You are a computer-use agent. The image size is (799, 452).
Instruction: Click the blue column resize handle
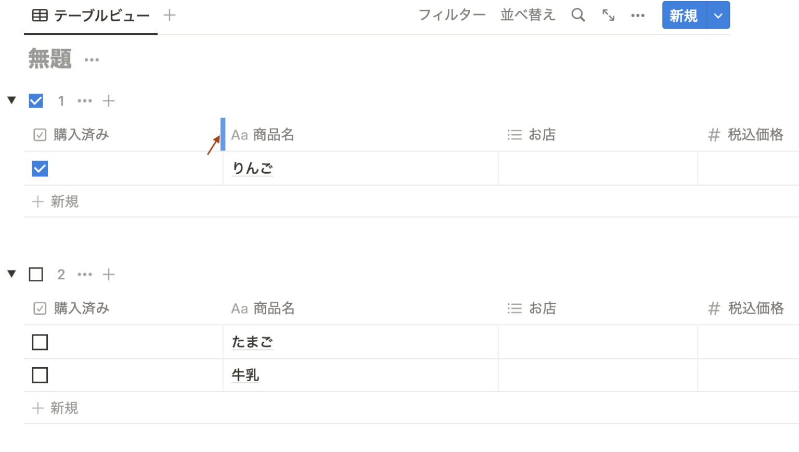(x=223, y=134)
